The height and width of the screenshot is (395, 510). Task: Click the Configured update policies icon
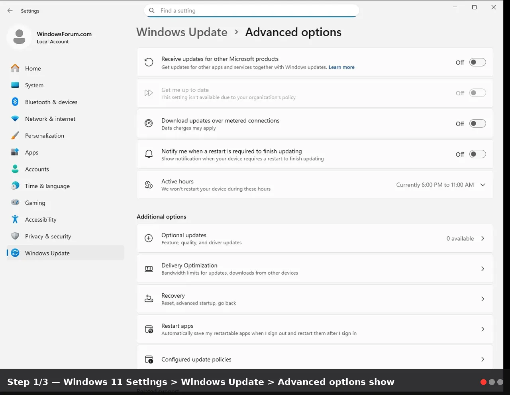(x=149, y=360)
